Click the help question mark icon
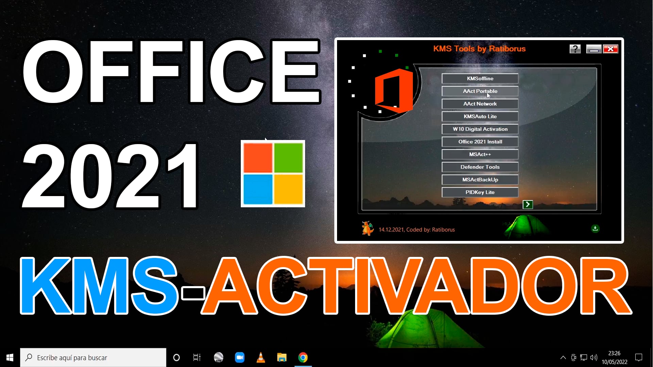 coord(574,48)
